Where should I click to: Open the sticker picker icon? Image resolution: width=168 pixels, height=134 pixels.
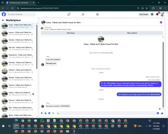49,113
